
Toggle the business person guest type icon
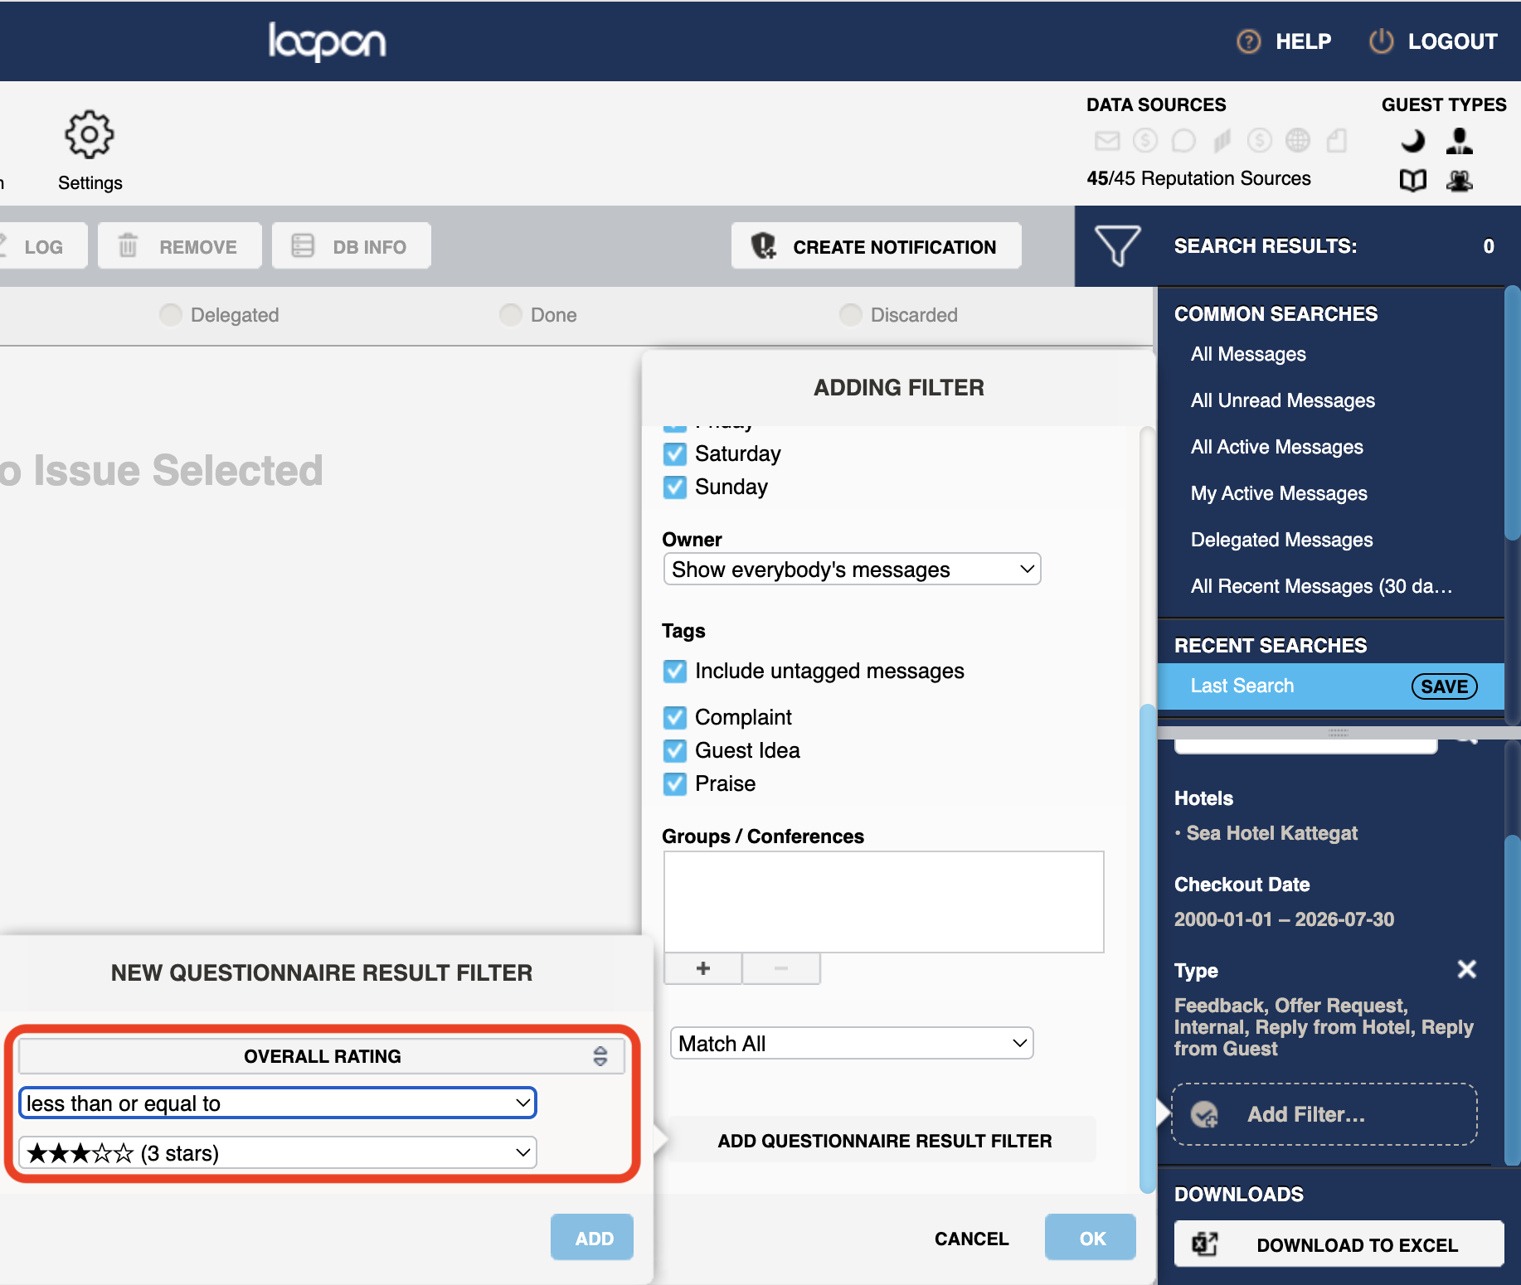click(x=1460, y=141)
